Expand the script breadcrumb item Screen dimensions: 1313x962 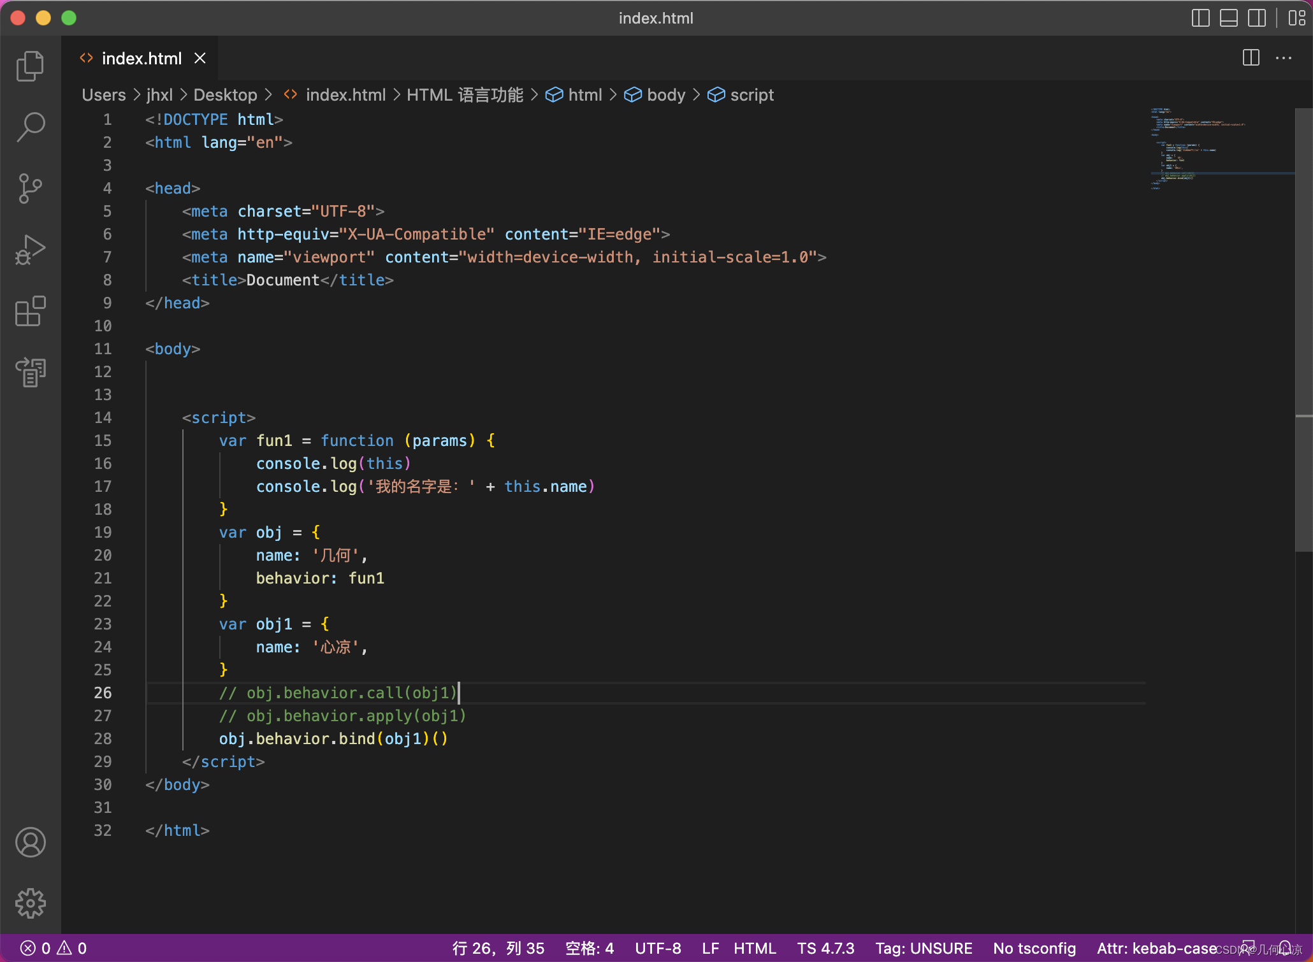[x=751, y=95]
